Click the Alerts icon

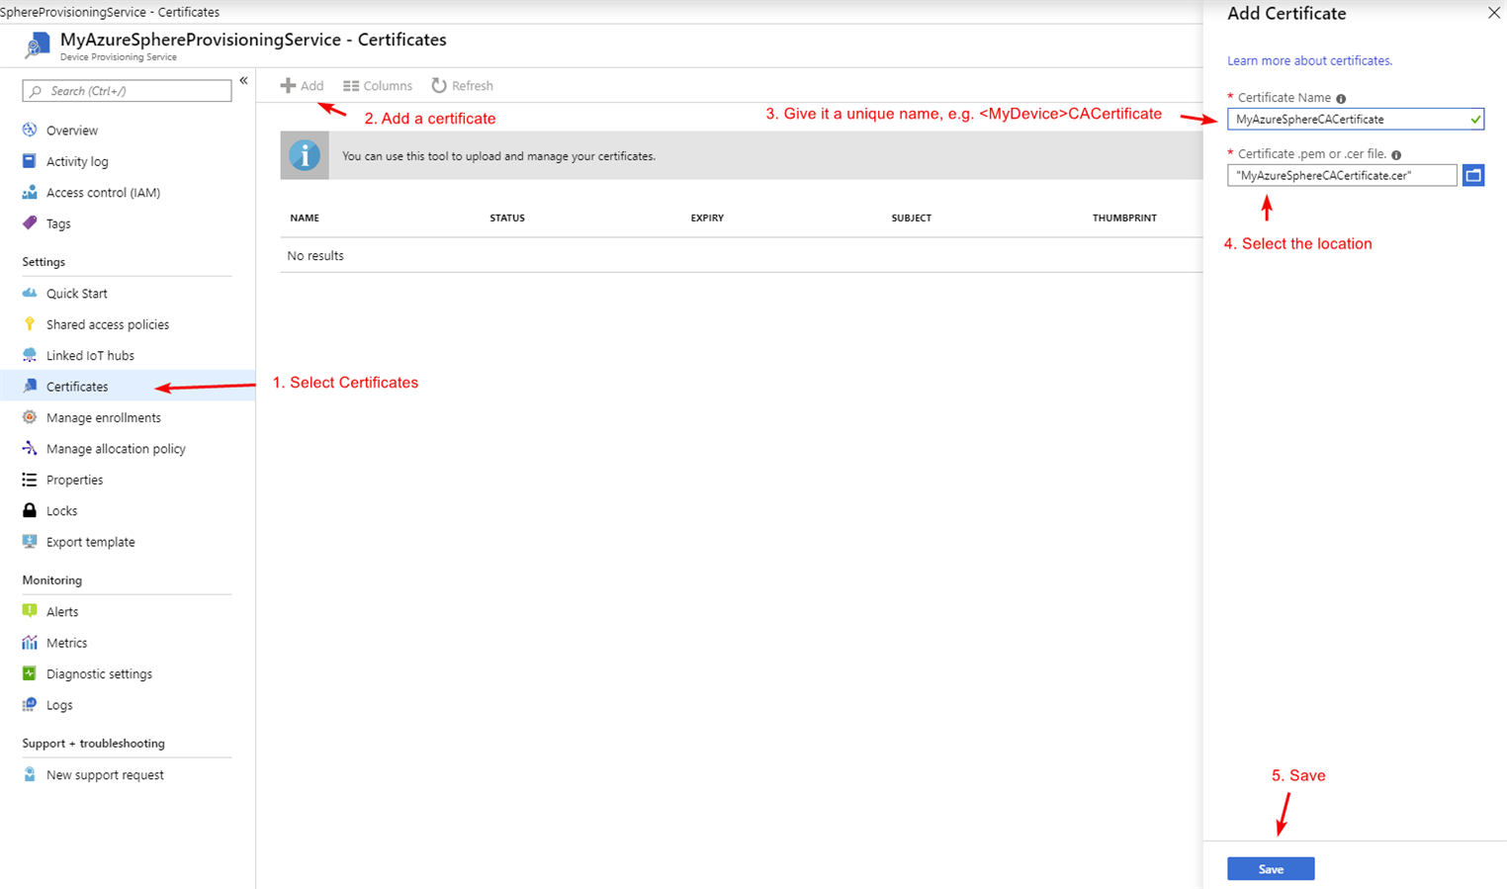tap(30, 611)
